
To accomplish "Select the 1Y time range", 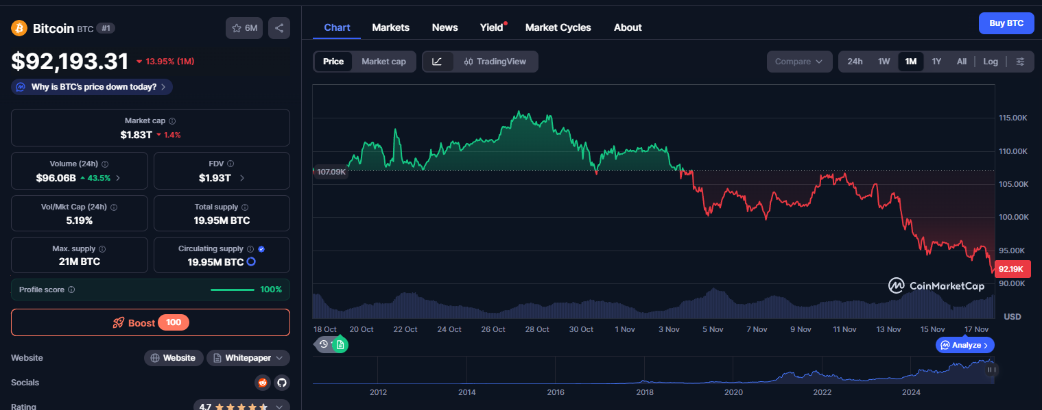I will tap(936, 62).
